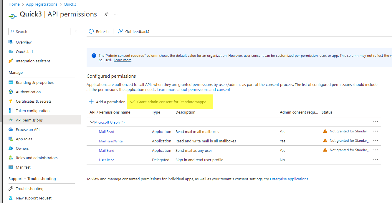Collapse the Microsoft Graph (4) group
This screenshot has width=392, height=203.
[92, 122]
